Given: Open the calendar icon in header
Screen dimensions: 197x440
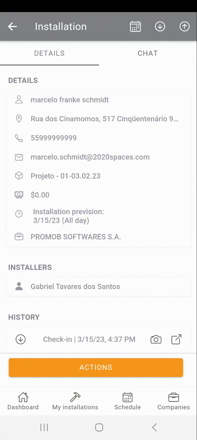Looking at the screenshot, I should point(135,27).
